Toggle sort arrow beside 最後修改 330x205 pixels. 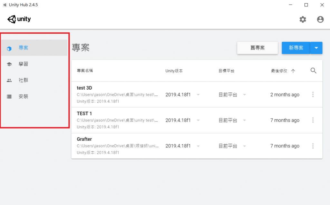[x=293, y=71]
